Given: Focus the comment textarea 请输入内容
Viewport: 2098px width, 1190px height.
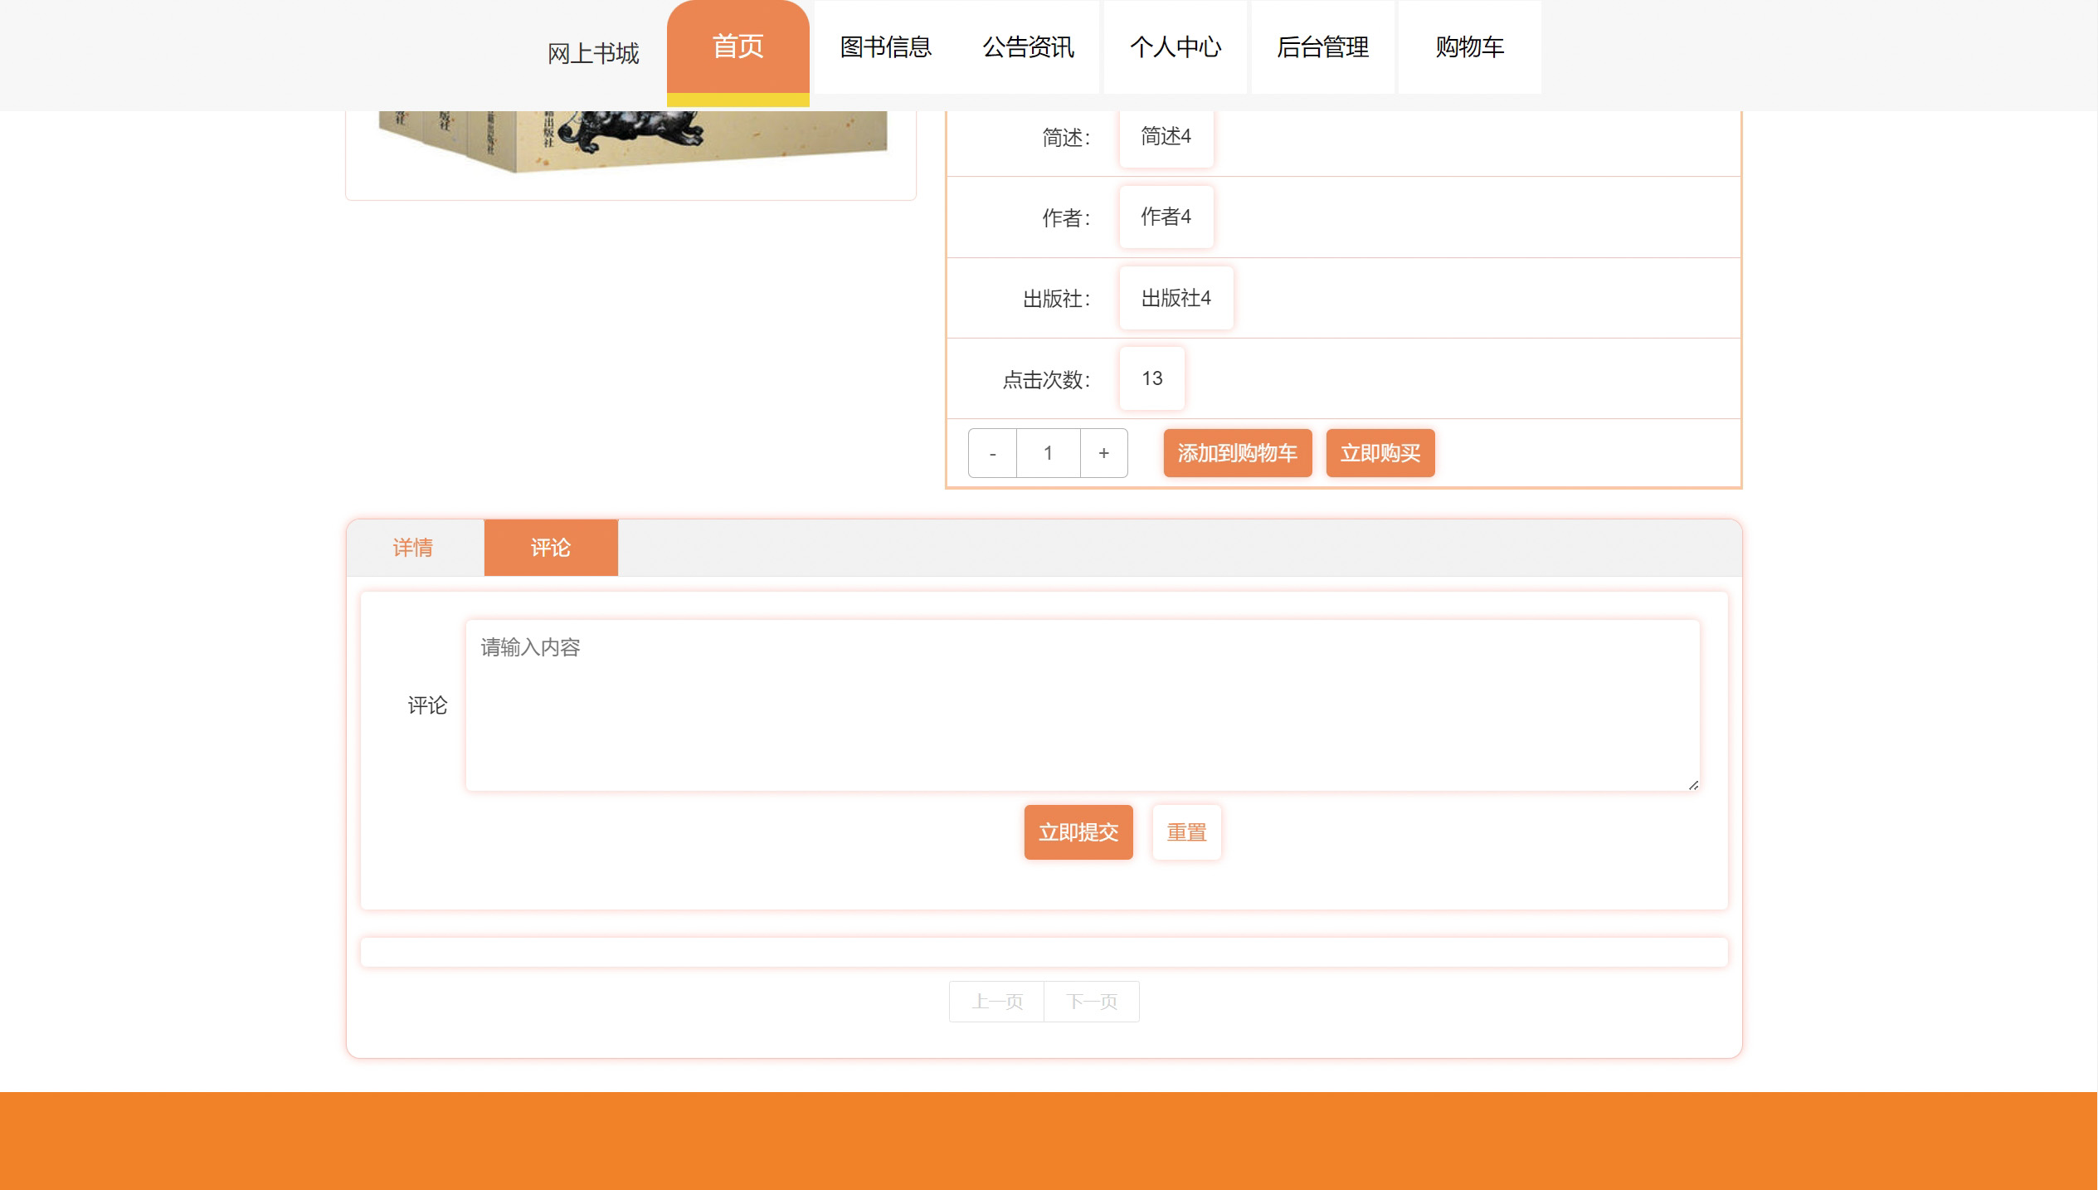Looking at the screenshot, I should tap(1083, 705).
